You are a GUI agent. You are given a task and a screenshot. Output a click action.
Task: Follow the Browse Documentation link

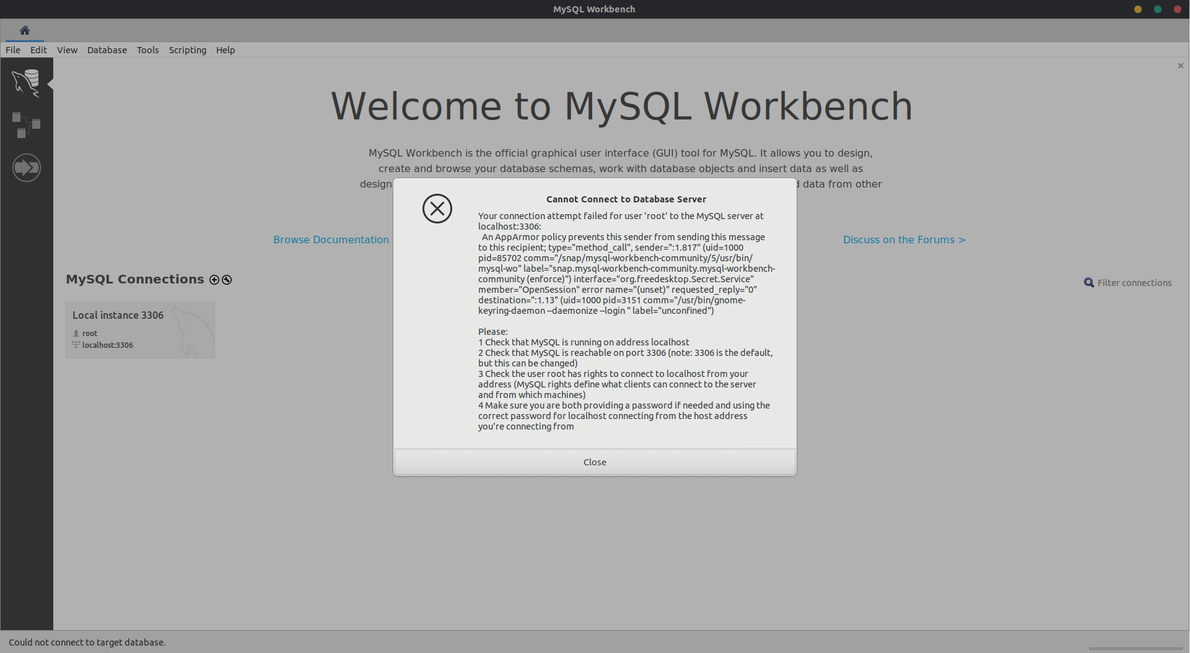coord(331,240)
